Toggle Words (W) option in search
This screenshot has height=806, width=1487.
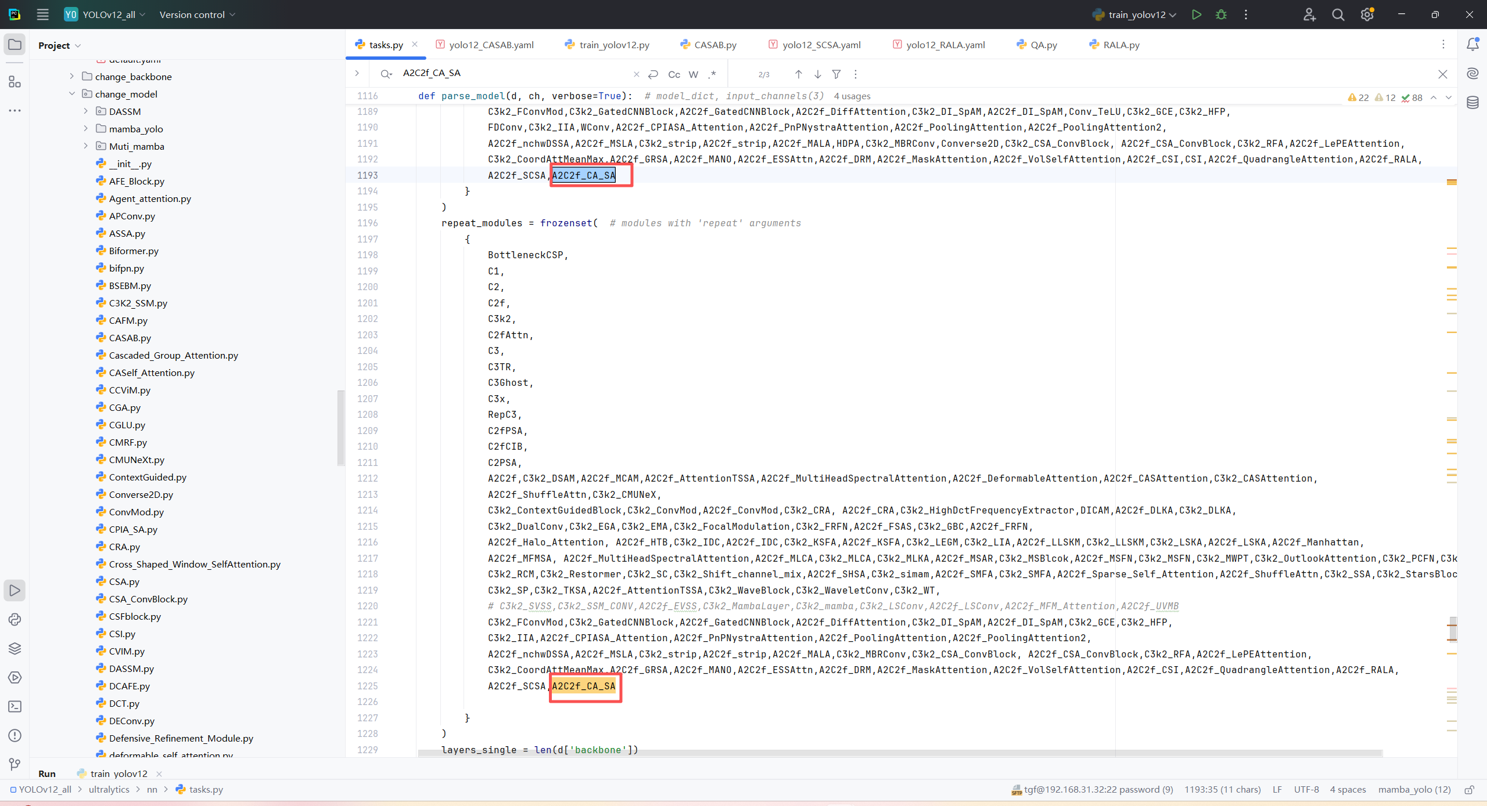(x=693, y=74)
